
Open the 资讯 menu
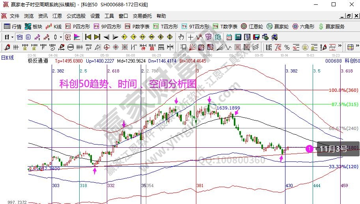point(43,16)
